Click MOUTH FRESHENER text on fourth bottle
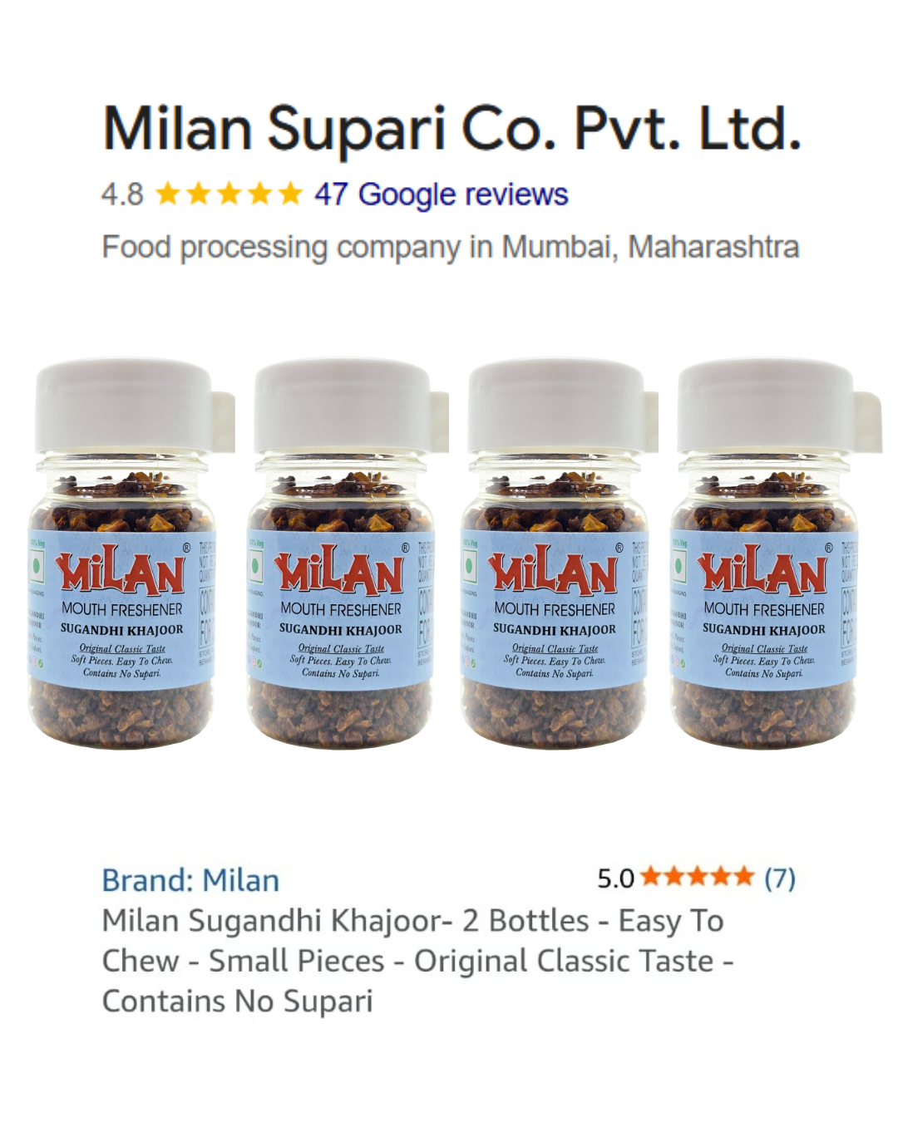898x1122 pixels. coord(764,609)
